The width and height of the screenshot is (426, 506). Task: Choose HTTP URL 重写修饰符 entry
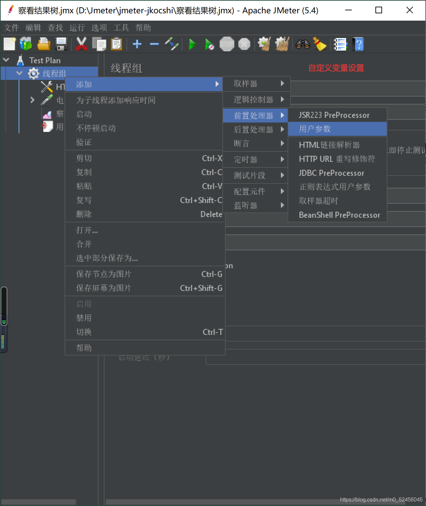[337, 159]
